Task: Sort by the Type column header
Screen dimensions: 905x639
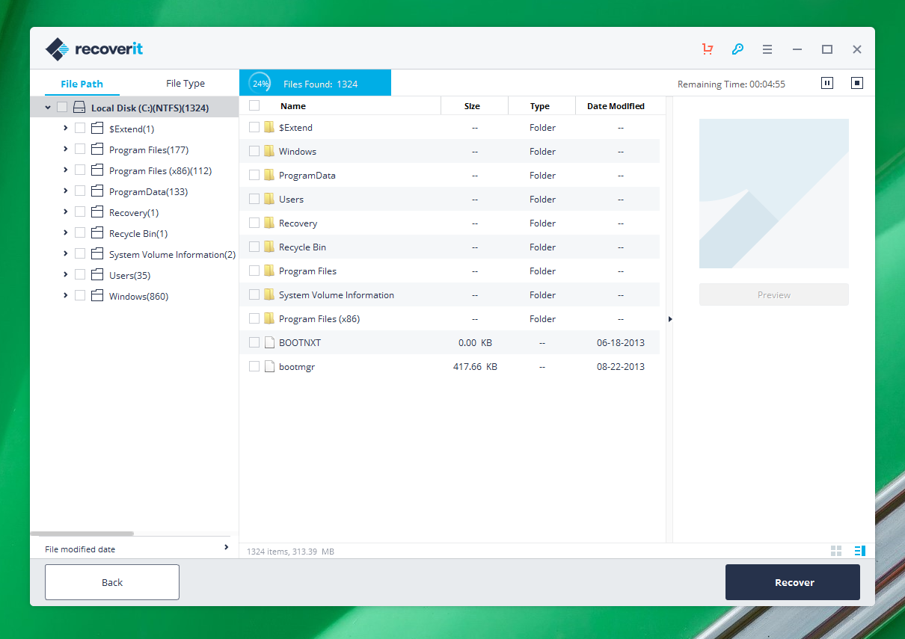Action: click(540, 106)
